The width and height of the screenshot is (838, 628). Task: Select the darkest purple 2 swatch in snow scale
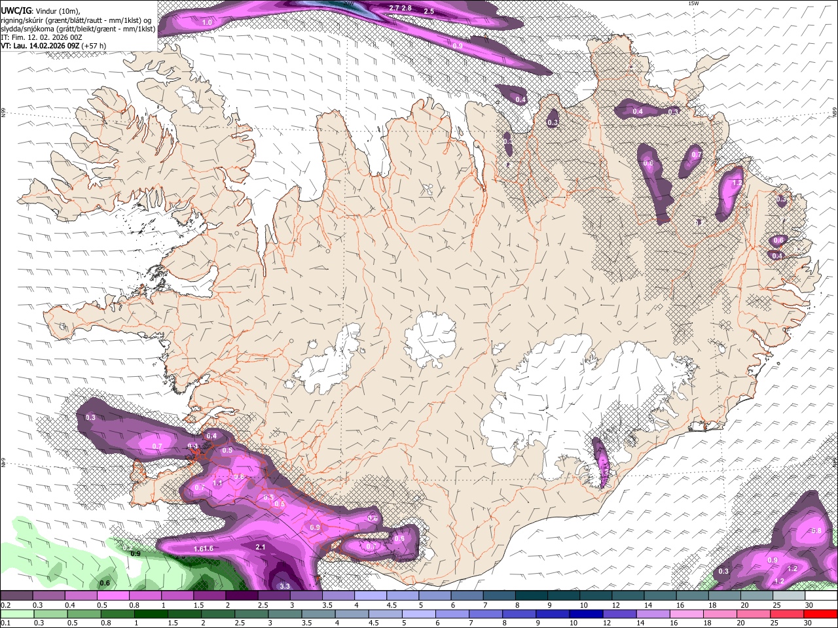(242, 596)
